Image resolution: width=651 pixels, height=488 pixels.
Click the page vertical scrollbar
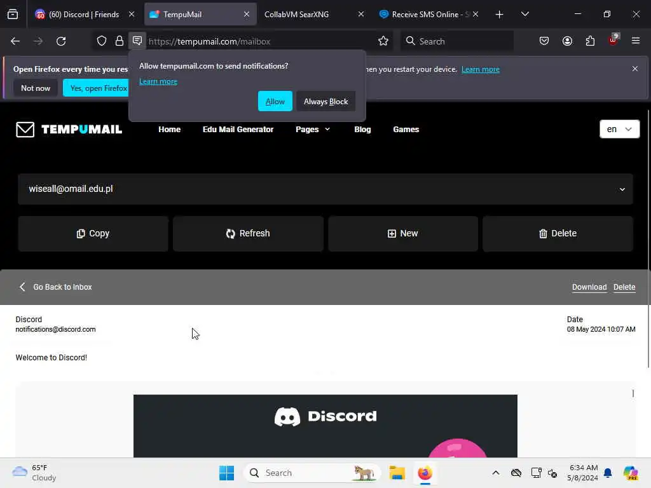(648, 239)
